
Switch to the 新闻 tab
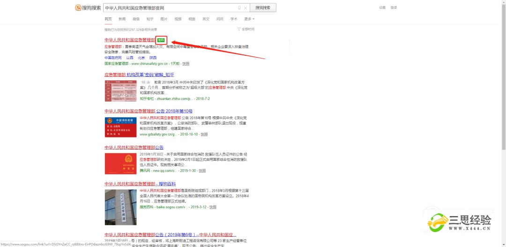pos(122,19)
